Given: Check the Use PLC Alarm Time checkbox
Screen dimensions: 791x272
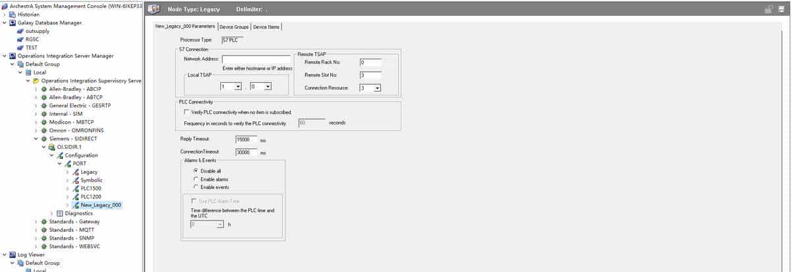Looking at the screenshot, I should [x=193, y=200].
